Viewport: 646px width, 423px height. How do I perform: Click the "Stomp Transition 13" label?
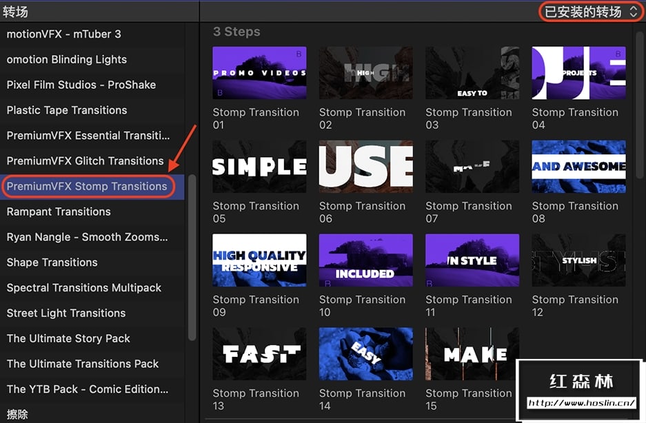point(256,400)
